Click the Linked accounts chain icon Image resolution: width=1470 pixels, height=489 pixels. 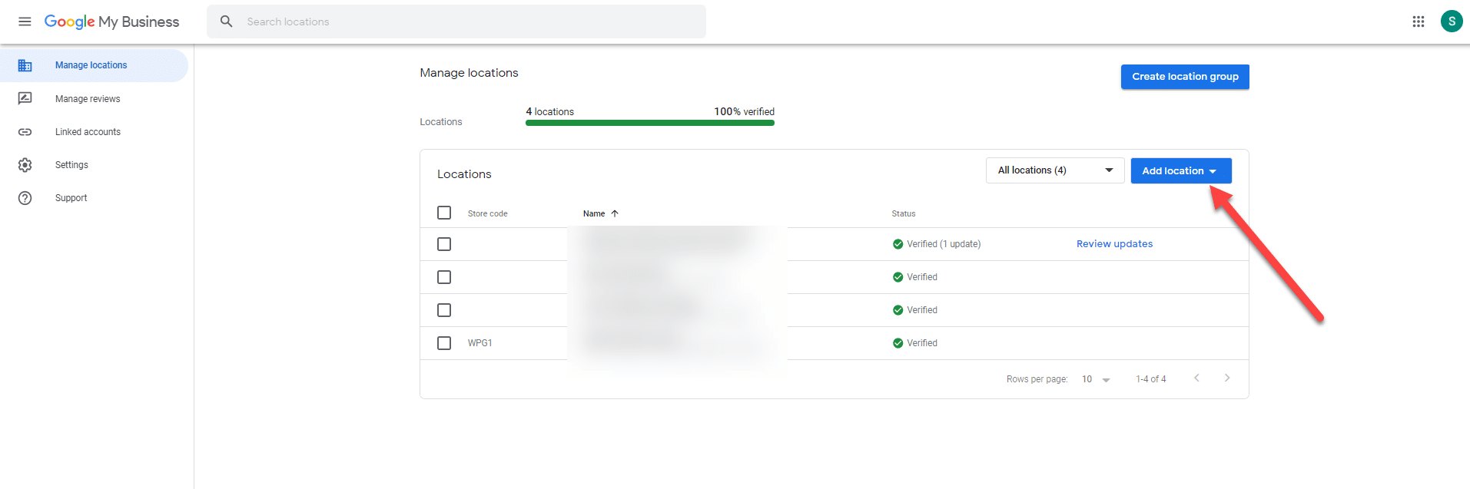[25, 132]
